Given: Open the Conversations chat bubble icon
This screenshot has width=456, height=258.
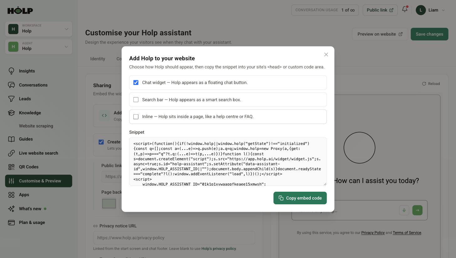Looking at the screenshot, I should 11,85.
